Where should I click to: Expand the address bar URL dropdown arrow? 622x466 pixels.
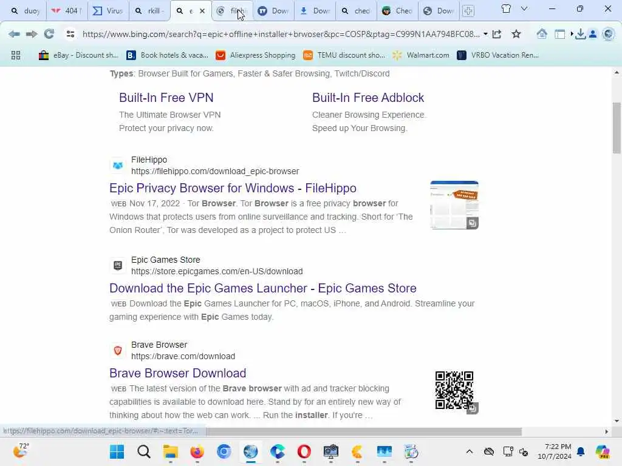485,34
